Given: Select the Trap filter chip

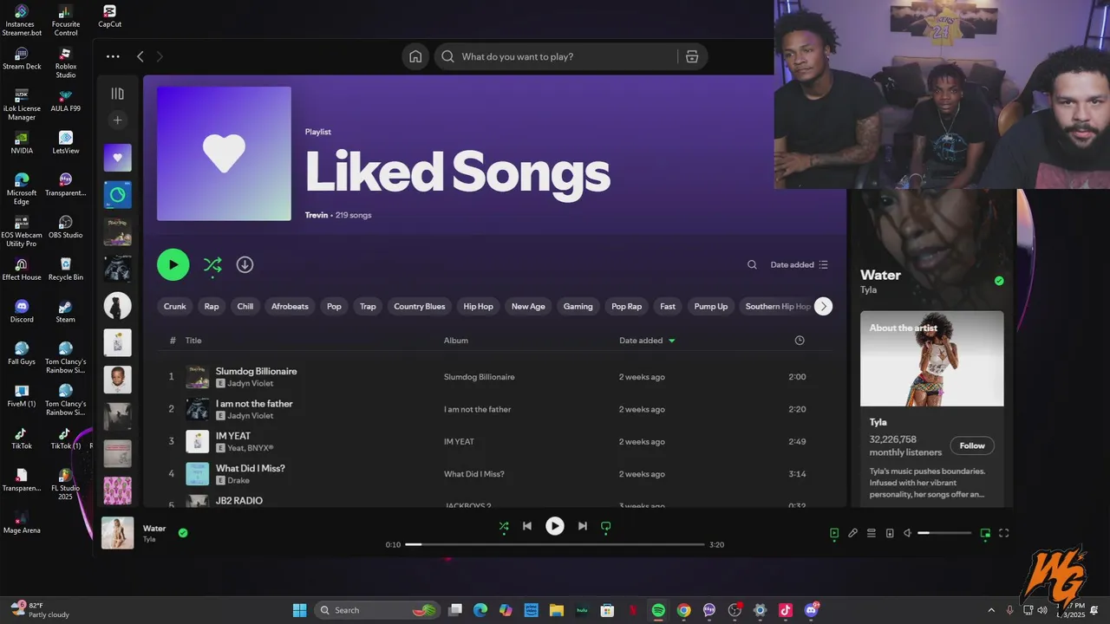Looking at the screenshot, I should point(368,306).
